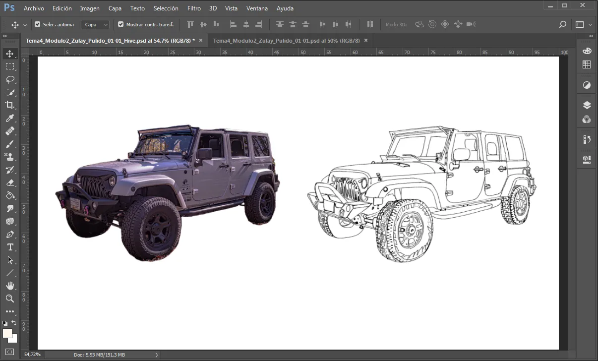The width and height of the screenshot is (598, 361).
Task: Open the Move tool preset picker arrow
Action: click(25, 25)
